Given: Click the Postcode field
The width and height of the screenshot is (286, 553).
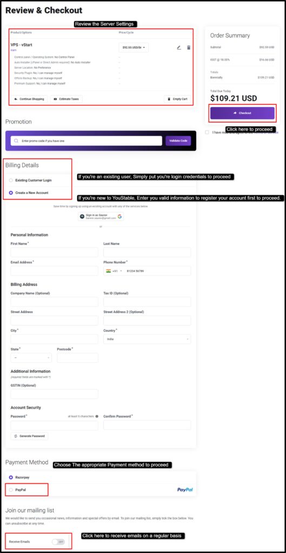Looking at the screenshot, I should pos(78,358).
